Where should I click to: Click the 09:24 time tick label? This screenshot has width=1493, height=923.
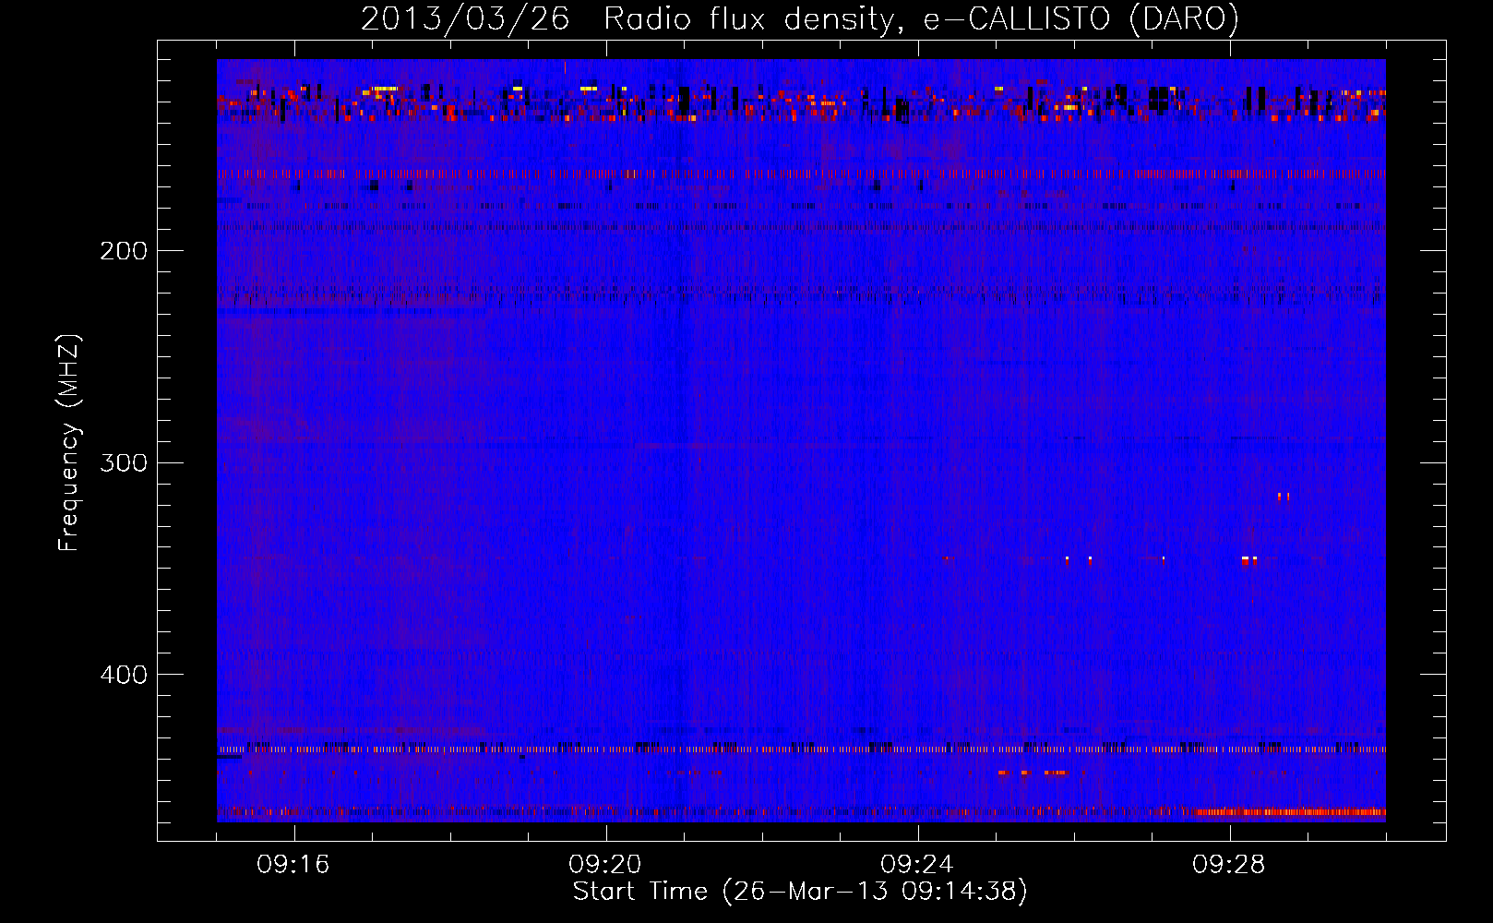point(917,865)
